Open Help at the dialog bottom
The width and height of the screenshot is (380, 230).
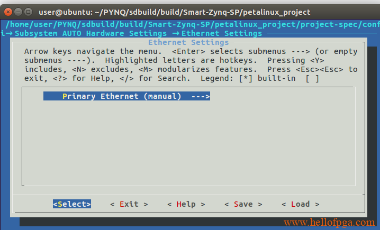click(186, 204)
